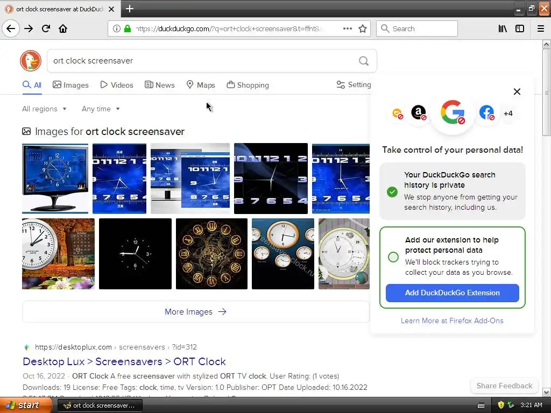Screen dimensions: 551x413
Task: Open the multiple world clocks thumbnail
Action: pyautogui.click(x=283, y=254)
